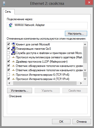94x128 pixels.
Task: Uncheck Драйвер протокола LLDP checkbox
Action: (9, 61)
